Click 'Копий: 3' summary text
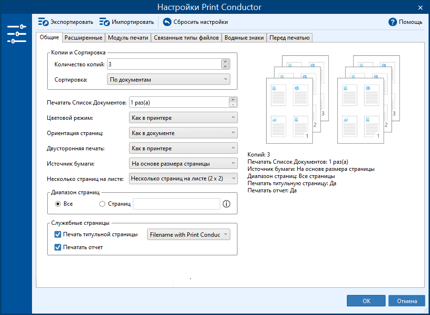Screen dimensions: 430x315 coord(258,155)
